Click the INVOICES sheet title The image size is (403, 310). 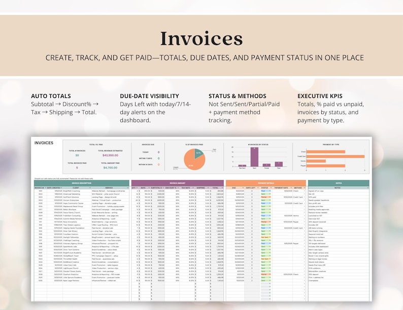coord(44,143)
